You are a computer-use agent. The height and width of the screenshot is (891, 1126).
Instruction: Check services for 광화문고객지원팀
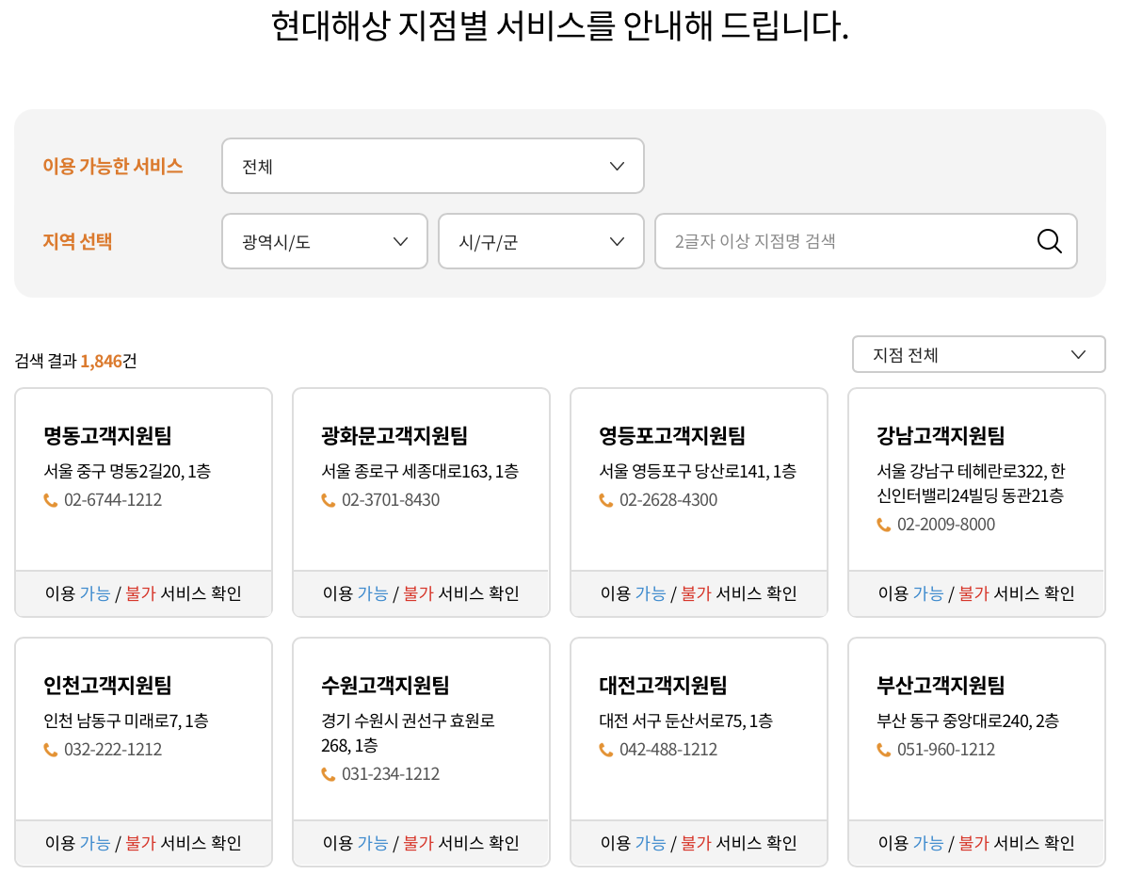[x=421, y=593]
